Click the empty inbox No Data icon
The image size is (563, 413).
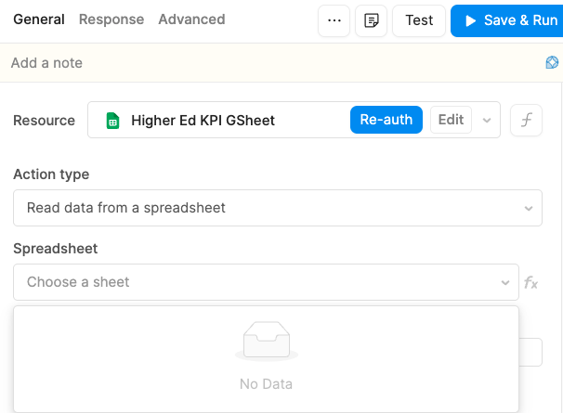pos(267,342)
